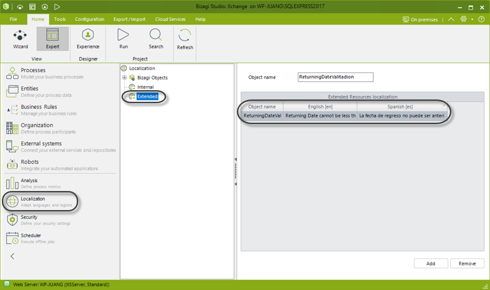Open the Configuration ribbon tab

click(x=90, y=19)
